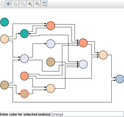This screenshot has width=124, height=117.
Task: Click the orange node with four incoming arrows
Action: 83,43
